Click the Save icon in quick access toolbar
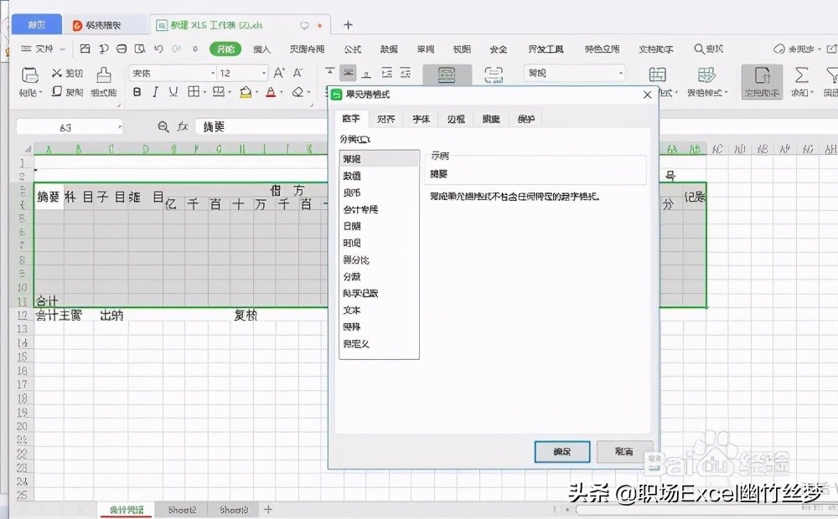838x519 pixels. click(x=85, y=49)
